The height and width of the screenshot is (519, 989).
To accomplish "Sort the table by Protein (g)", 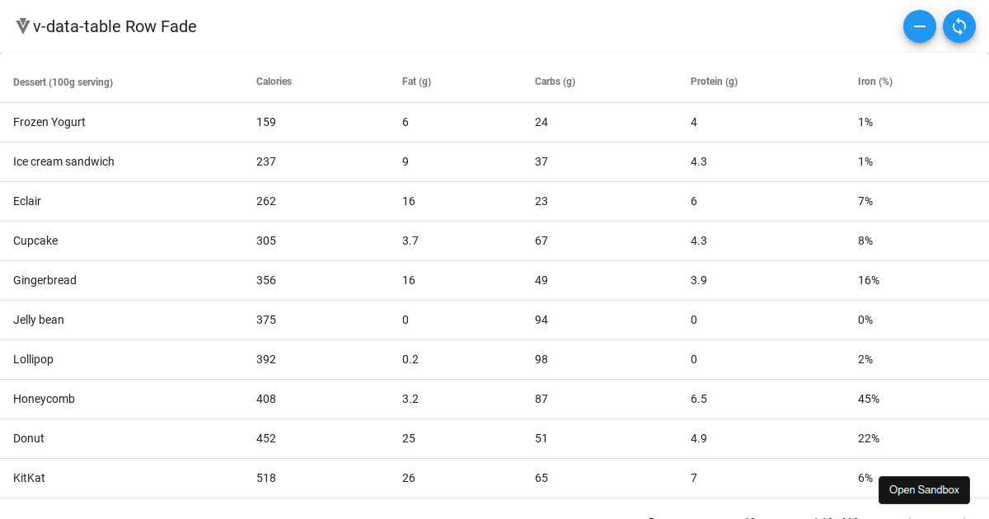I will click(714, 82).
